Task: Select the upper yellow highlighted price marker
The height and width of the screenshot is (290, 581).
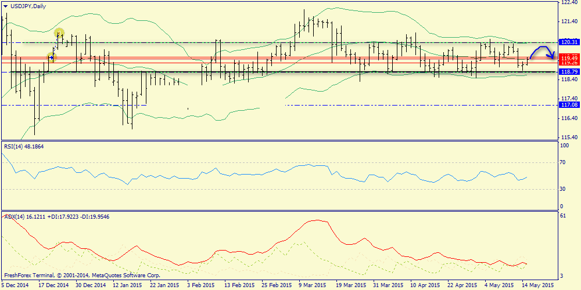Action: point(59,33)
